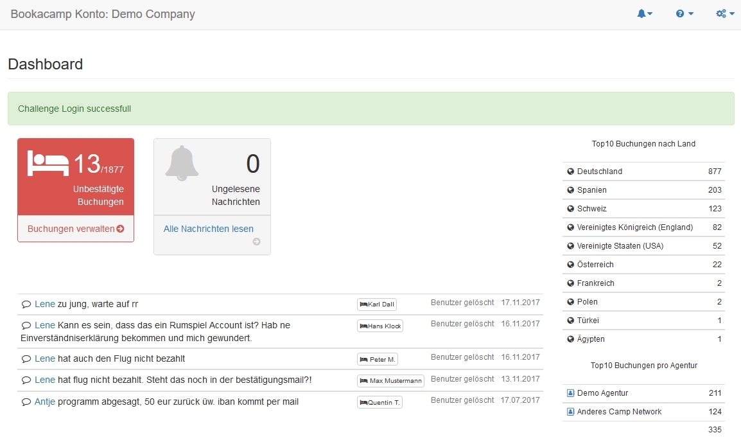Click arrow icon next to Buchungen verwalten
This screenshot has width=741, height=442.
(121, 229)
